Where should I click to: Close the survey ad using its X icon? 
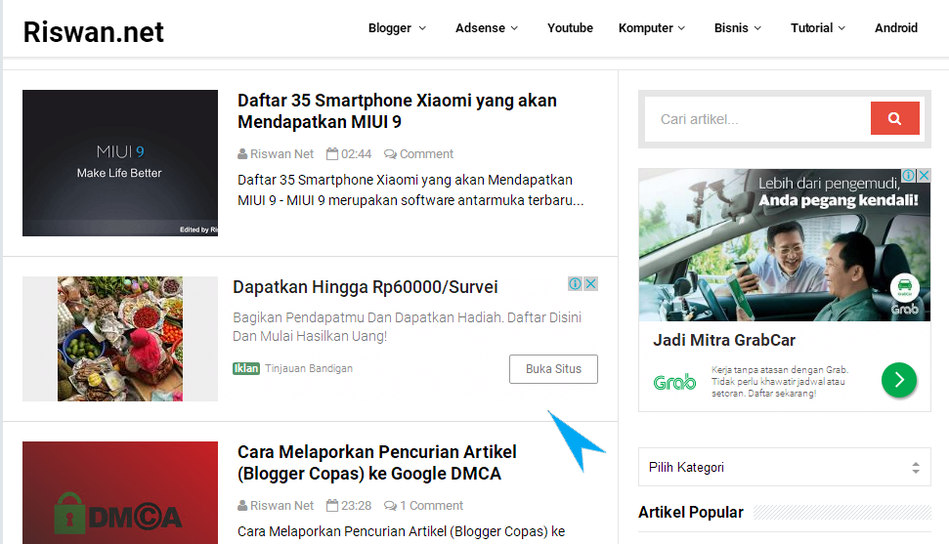pos(590,284)
